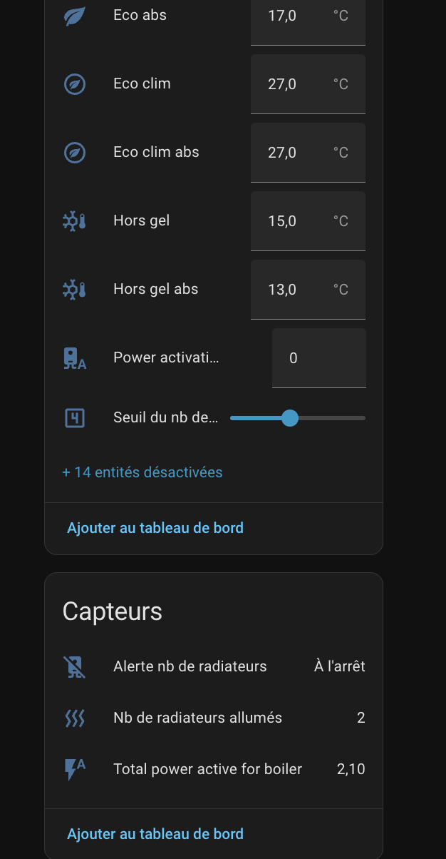
Task: Click the Eco clim abs icon
Action: (75, 153)
